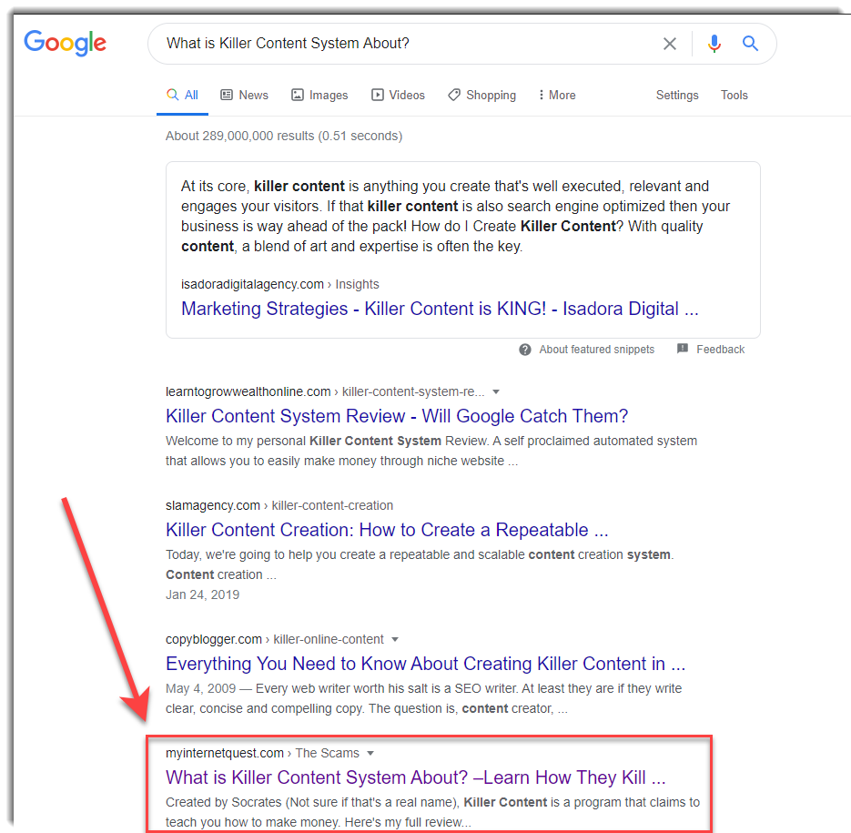Open What is Killer Content System About result

tap(416, 777)
